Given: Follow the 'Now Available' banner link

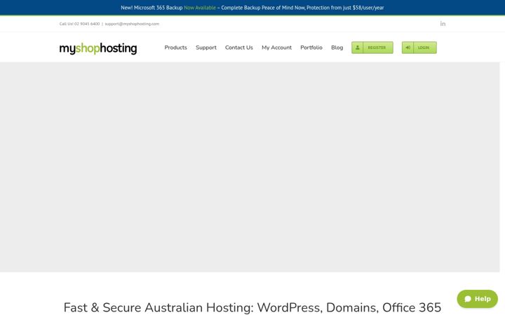Looking at the screenshot, I should click(x=200, y=8).
